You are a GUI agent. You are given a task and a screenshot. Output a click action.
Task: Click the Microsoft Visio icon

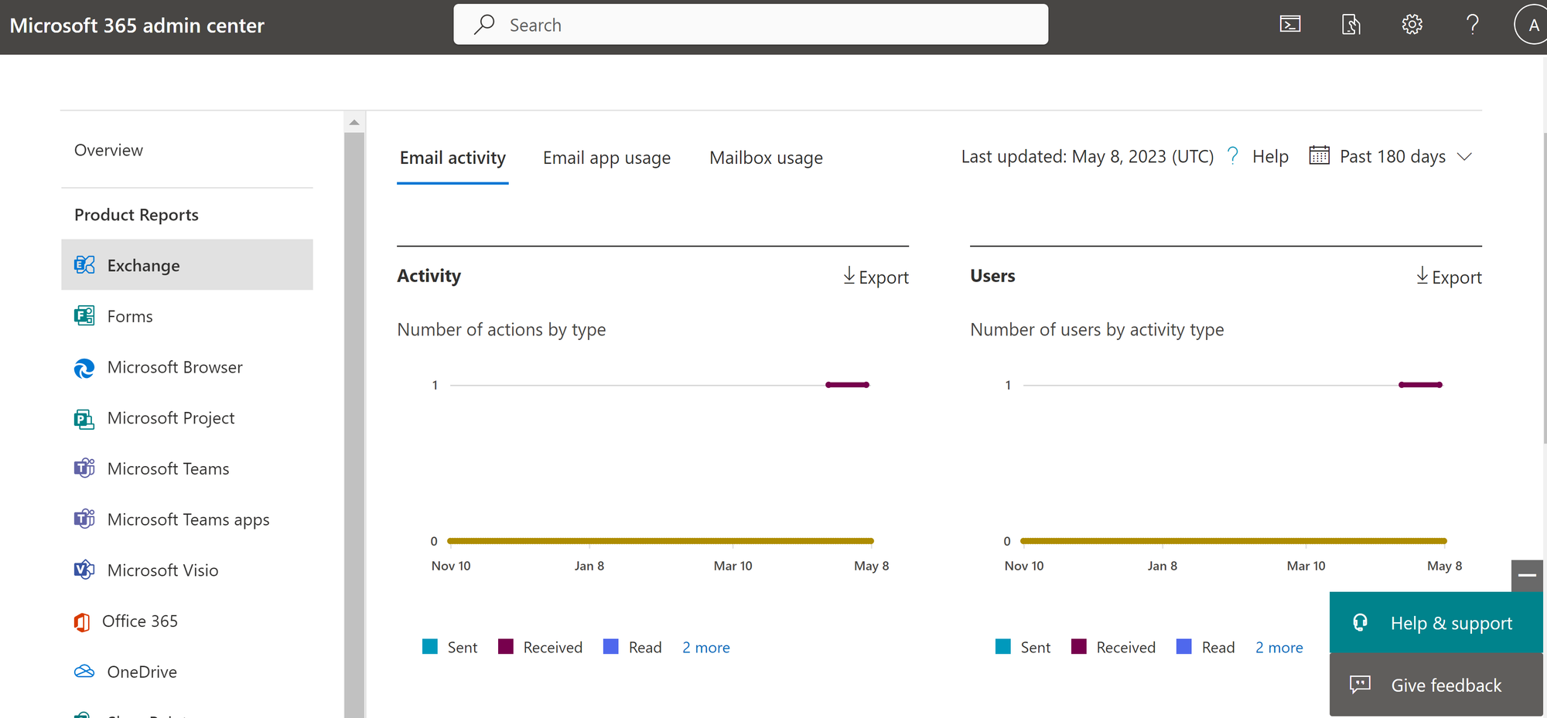pyautogui.click(x=84, y=570)
